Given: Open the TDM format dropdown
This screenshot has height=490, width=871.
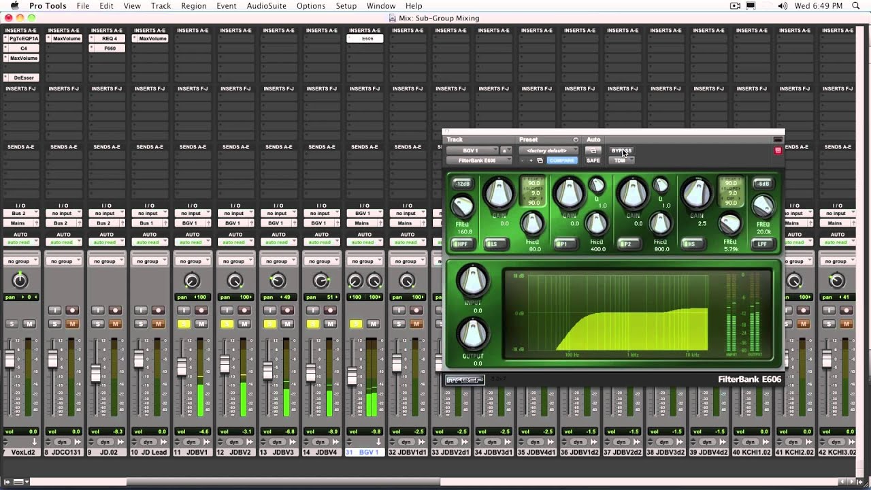Looking at the screenshot, I should pyautogui.click(x=621, y=161).
